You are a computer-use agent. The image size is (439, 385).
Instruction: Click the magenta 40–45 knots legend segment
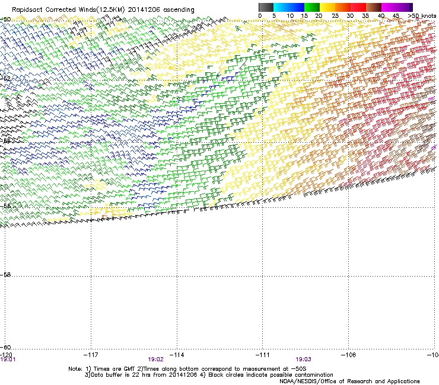click(x=389, y=7)
